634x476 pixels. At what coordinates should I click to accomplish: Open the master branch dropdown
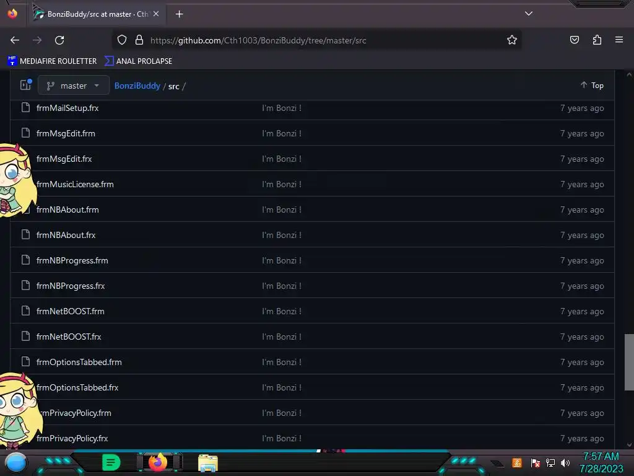tap(73, 86)
